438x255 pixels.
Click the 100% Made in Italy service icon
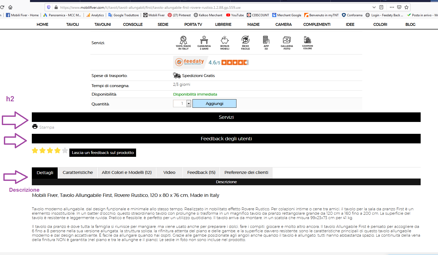tap(183, 43)
